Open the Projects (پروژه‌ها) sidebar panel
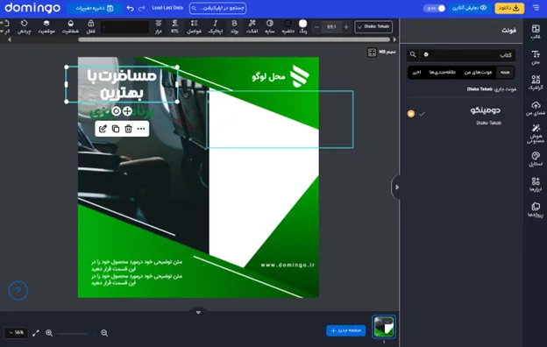Viewport: 547px width, 347px height. (536, 210)
